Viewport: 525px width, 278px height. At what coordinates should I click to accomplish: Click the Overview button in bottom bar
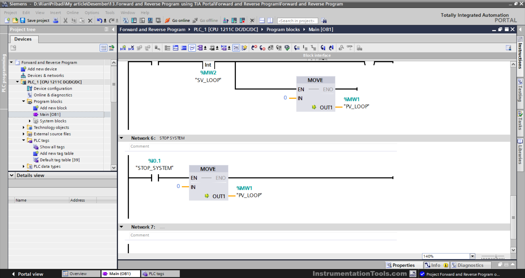81,274
